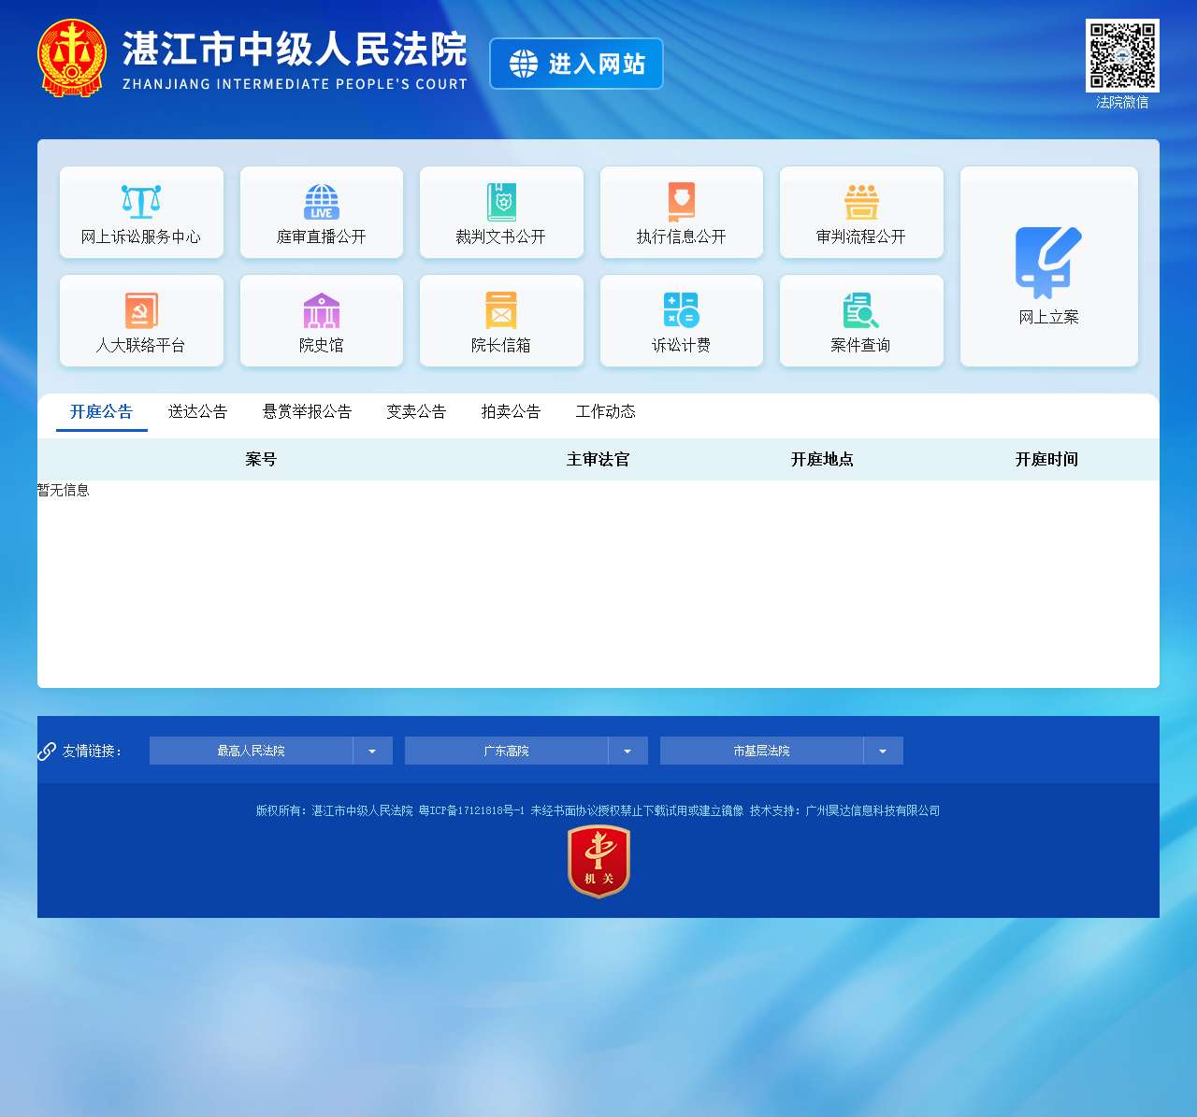Click the 庭审直播公开 LIVE globe icon
The height and width of the screenshot is (1117, 1197).
coord(321,202)
